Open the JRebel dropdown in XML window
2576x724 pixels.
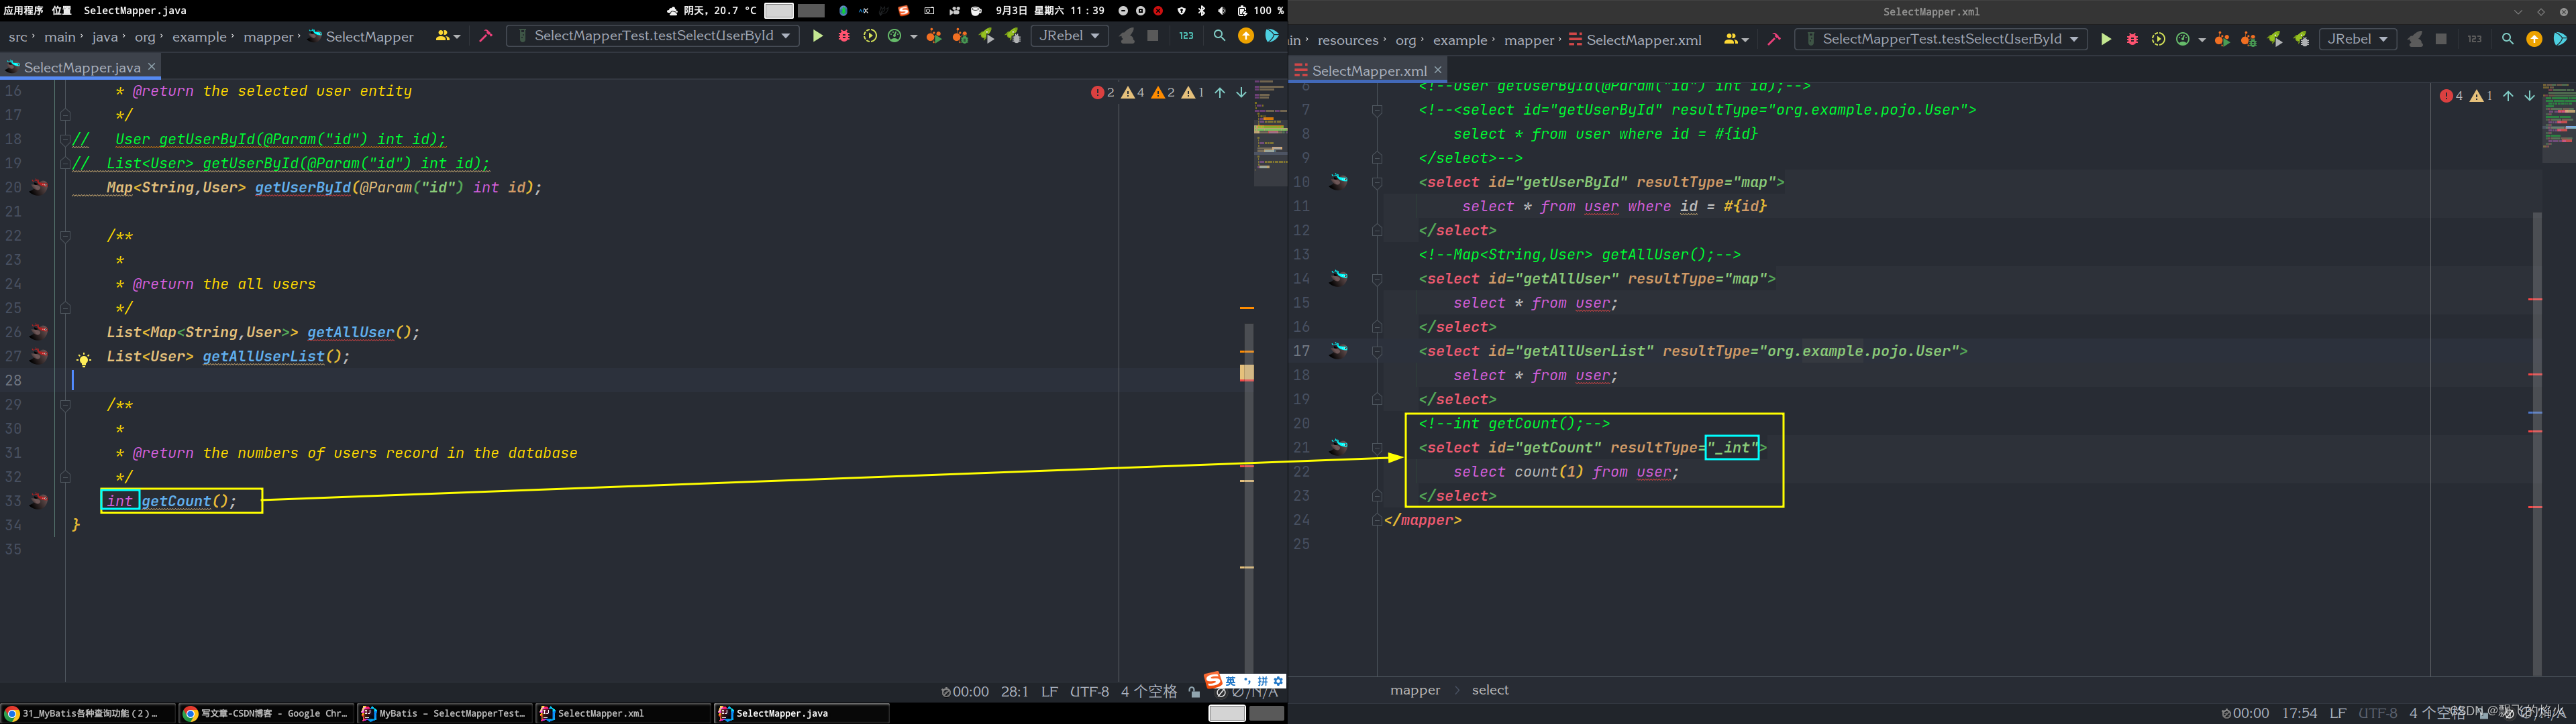point(2357,39)
